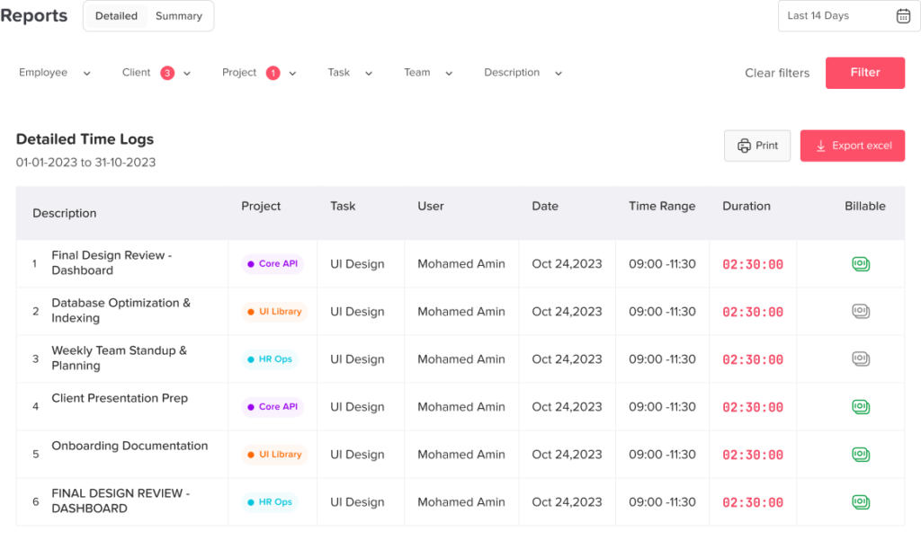Click the Task column header
Viewport: 921px width, 558px height.
pos(343,206)
